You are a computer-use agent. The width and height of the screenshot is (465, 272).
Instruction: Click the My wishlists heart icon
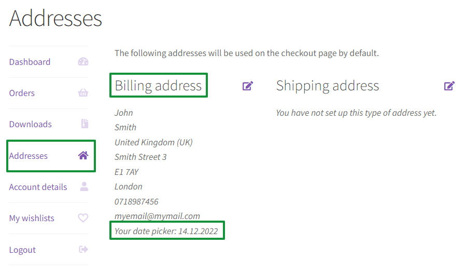point(83,218)
